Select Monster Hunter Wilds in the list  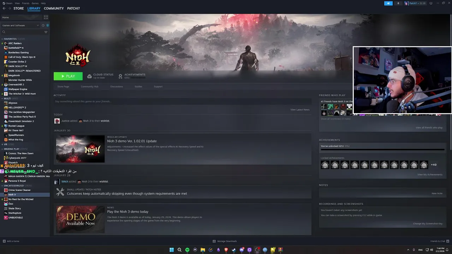tap(20, 80)
